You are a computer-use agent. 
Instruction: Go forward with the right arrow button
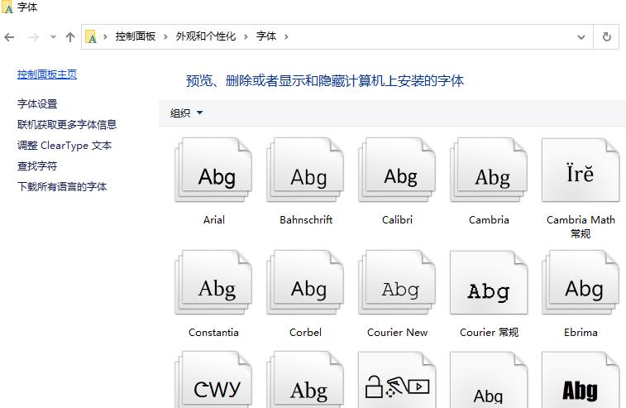click(x=34, y=37)
